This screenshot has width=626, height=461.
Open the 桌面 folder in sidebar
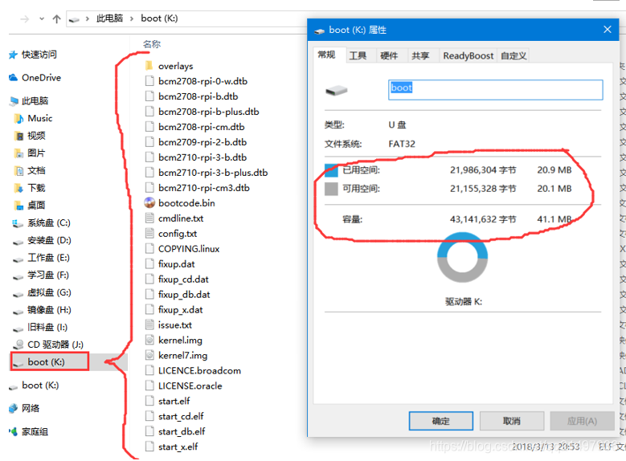(31, 205)
